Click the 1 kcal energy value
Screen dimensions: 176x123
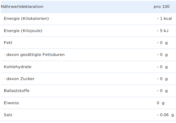pos(164,19)
